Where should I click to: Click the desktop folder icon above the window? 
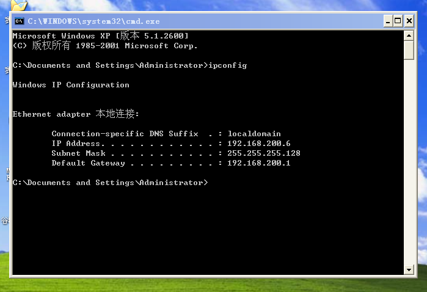[19, 5]
